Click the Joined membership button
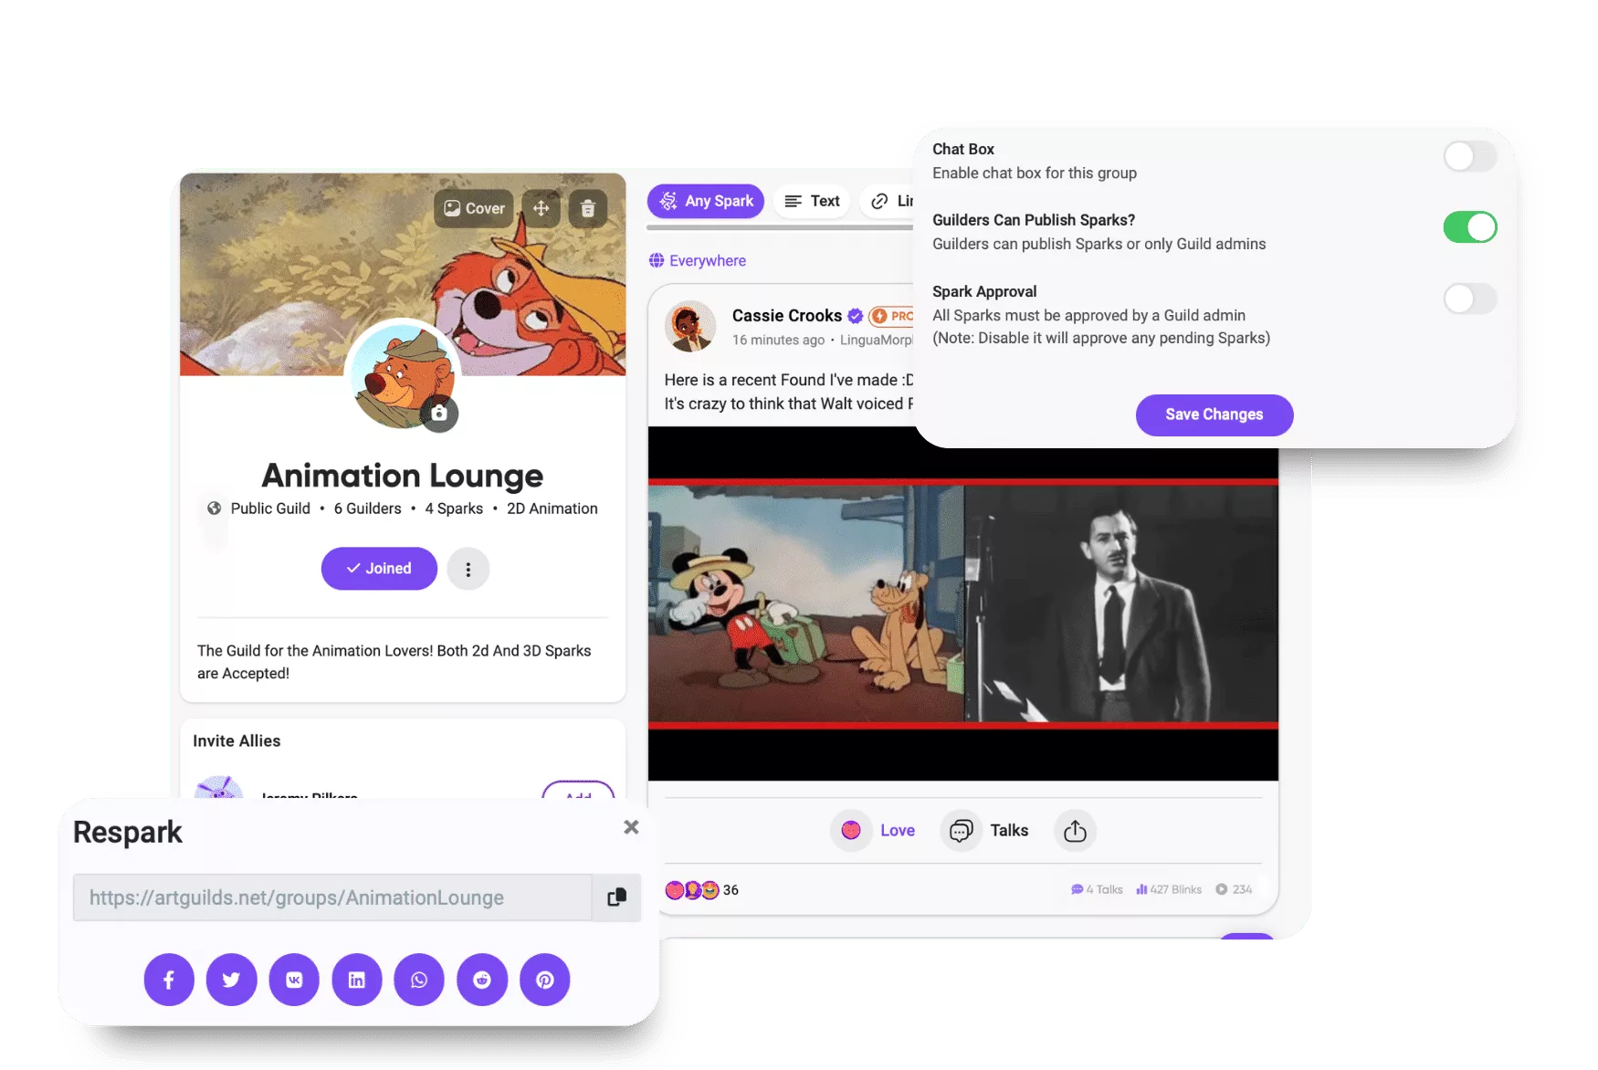 click(x=379, y=569)
